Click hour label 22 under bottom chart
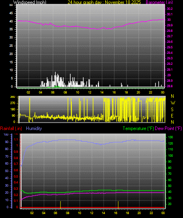Image resolution: width=183 pixels, height=218 pixels. [151, 213]
